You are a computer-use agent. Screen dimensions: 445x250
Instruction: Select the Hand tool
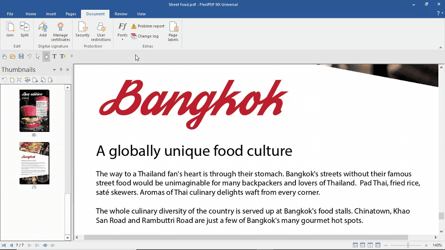(x=46, y=56)
